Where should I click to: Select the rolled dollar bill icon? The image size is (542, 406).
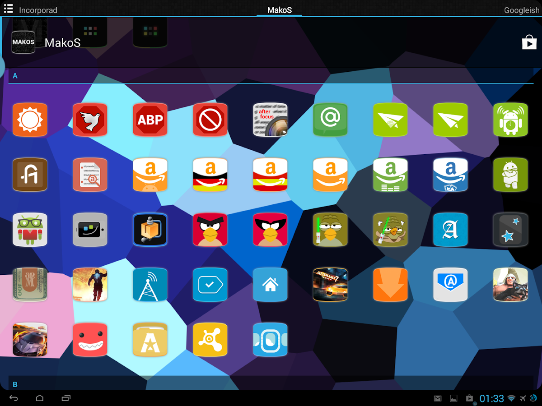pos(30,285)
